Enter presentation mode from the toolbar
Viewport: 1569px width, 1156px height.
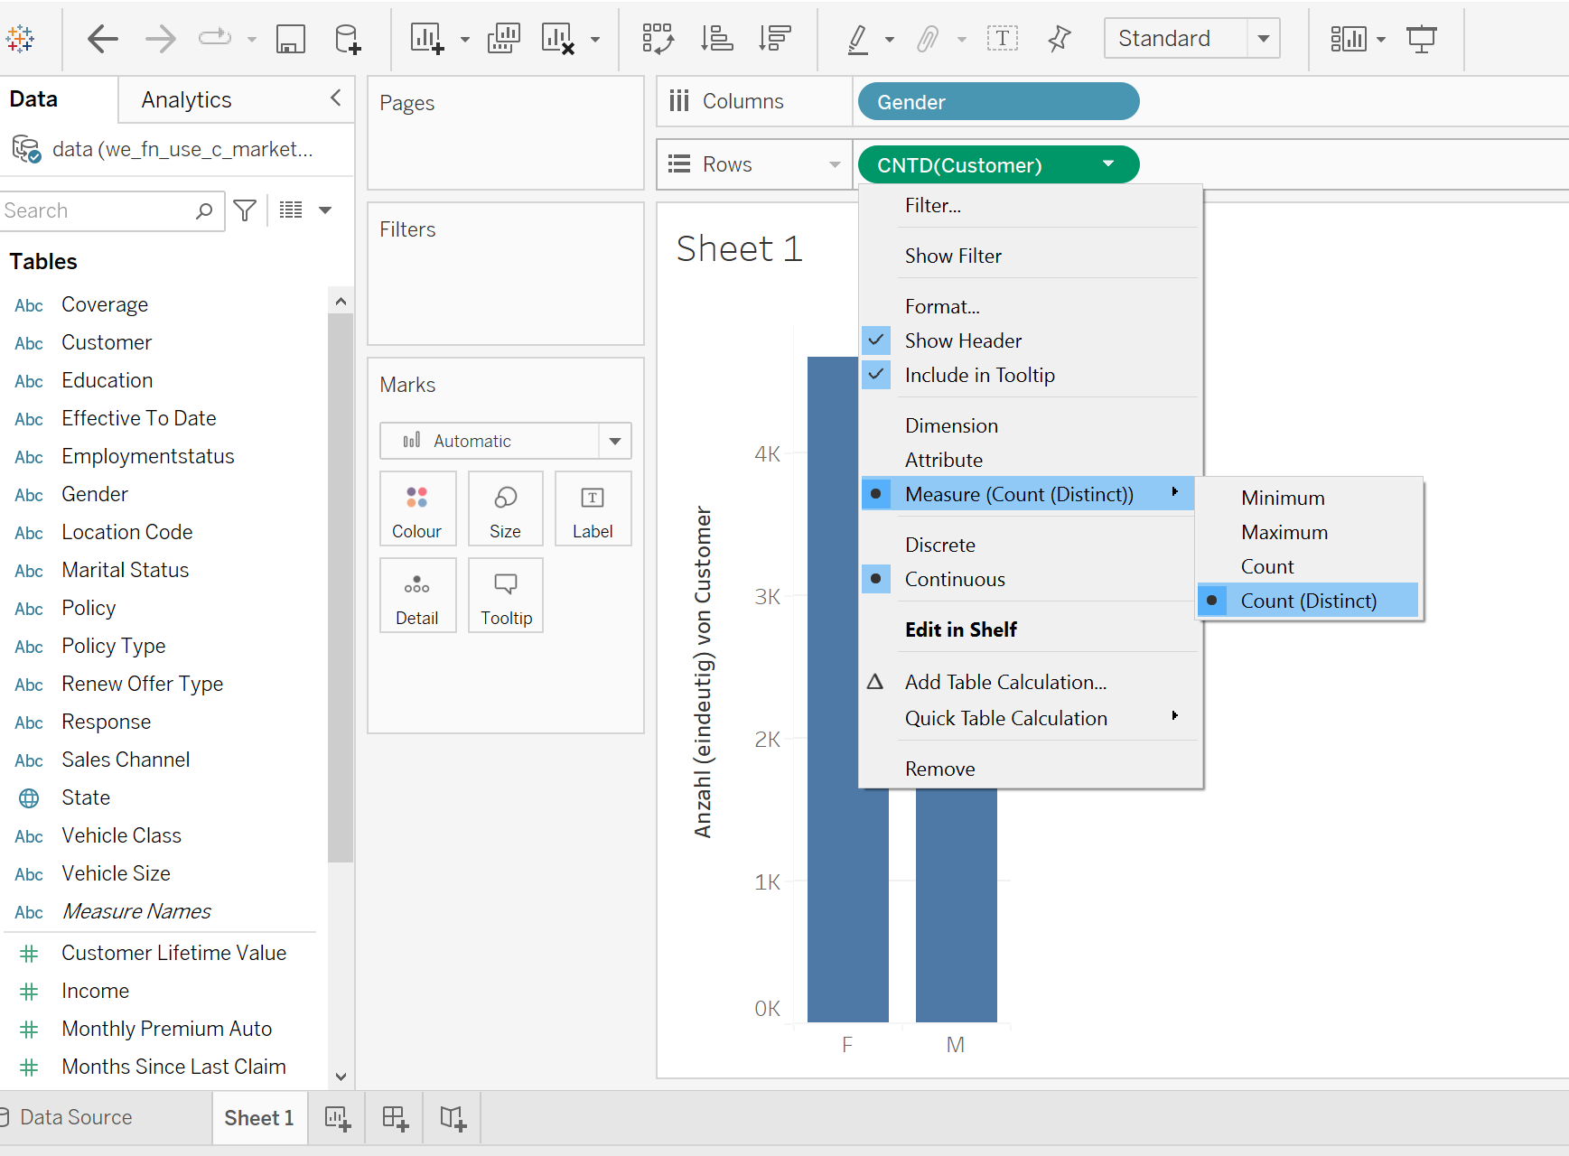(x=1422, y=39)
